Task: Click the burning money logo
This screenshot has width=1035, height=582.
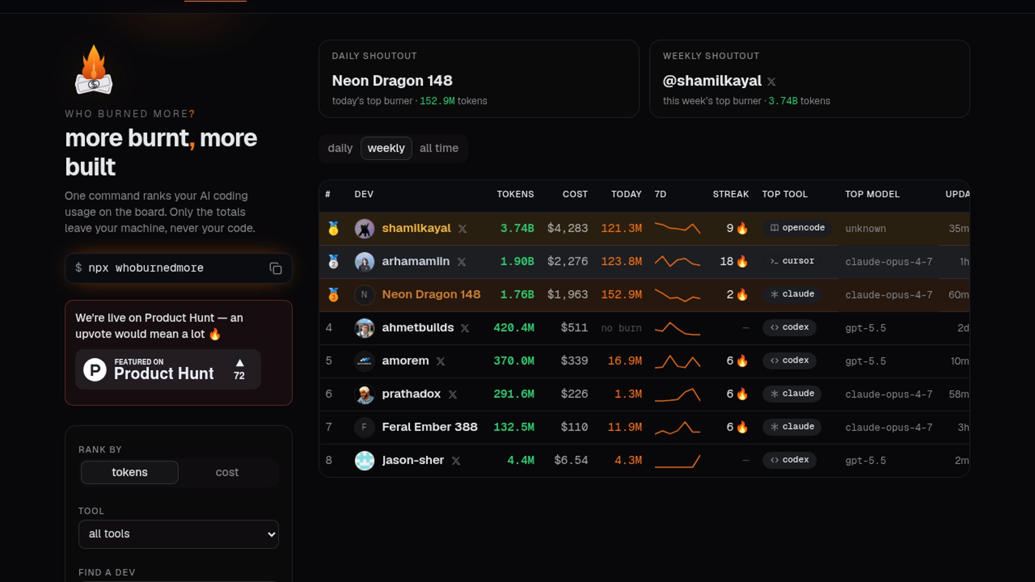Action: [94, 70]
